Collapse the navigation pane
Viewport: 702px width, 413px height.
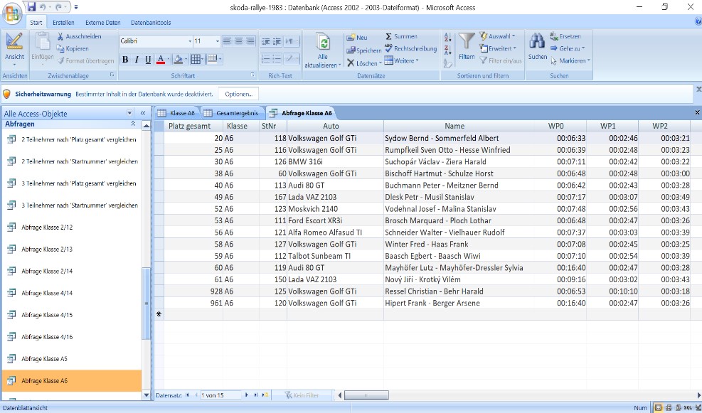pyautogui.click(x=143, y=113)
